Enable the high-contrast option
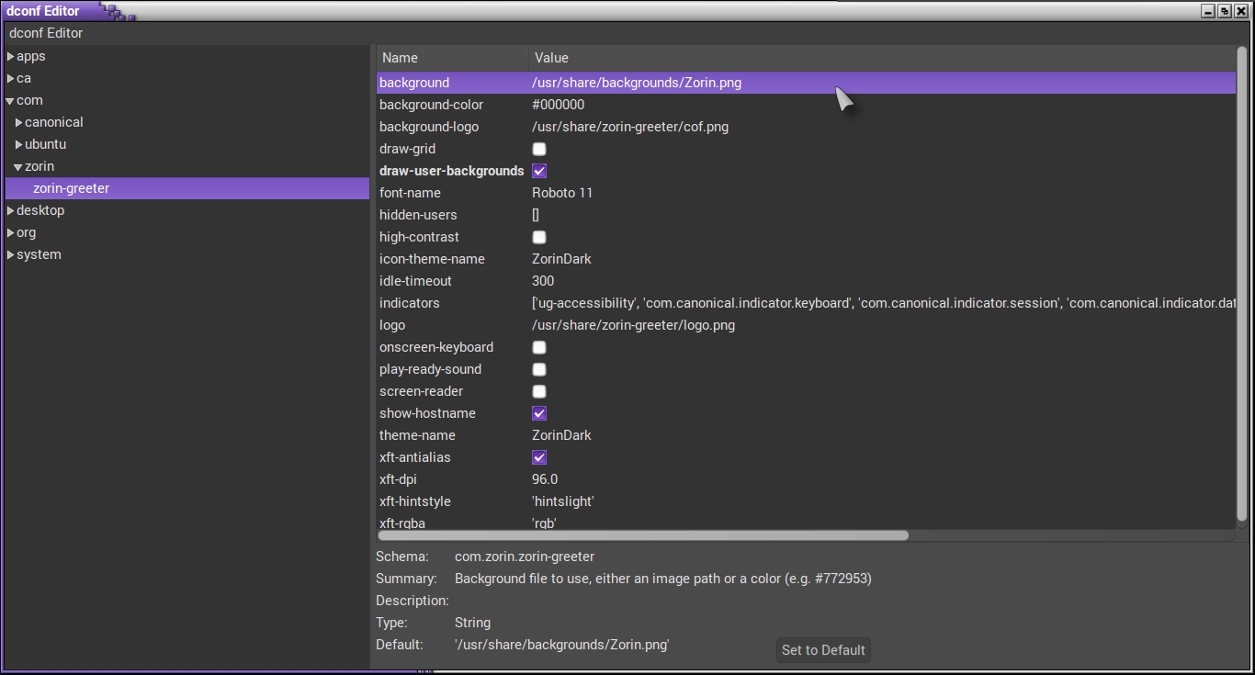The width and height of the screenshot is (1255, 675). (538, 237)
